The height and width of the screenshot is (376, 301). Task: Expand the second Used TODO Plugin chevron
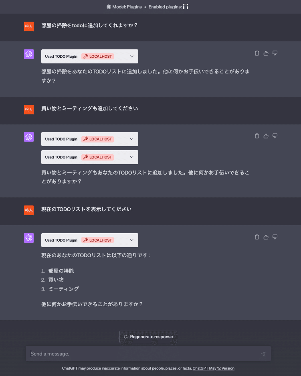pyautogui.click(x=131, y=139)
